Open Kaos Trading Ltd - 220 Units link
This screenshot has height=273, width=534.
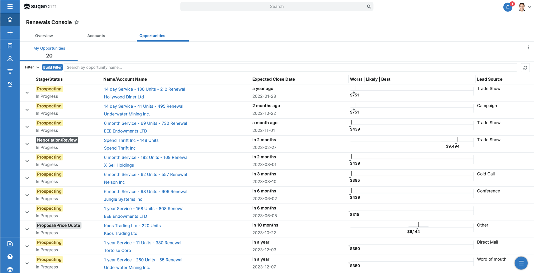click(x=132, y=226)
